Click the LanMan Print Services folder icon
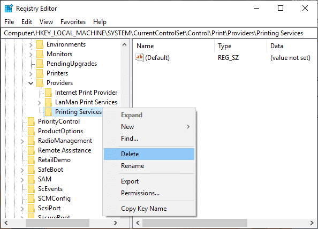Screen dimensions: 318x229 [49, 102]
